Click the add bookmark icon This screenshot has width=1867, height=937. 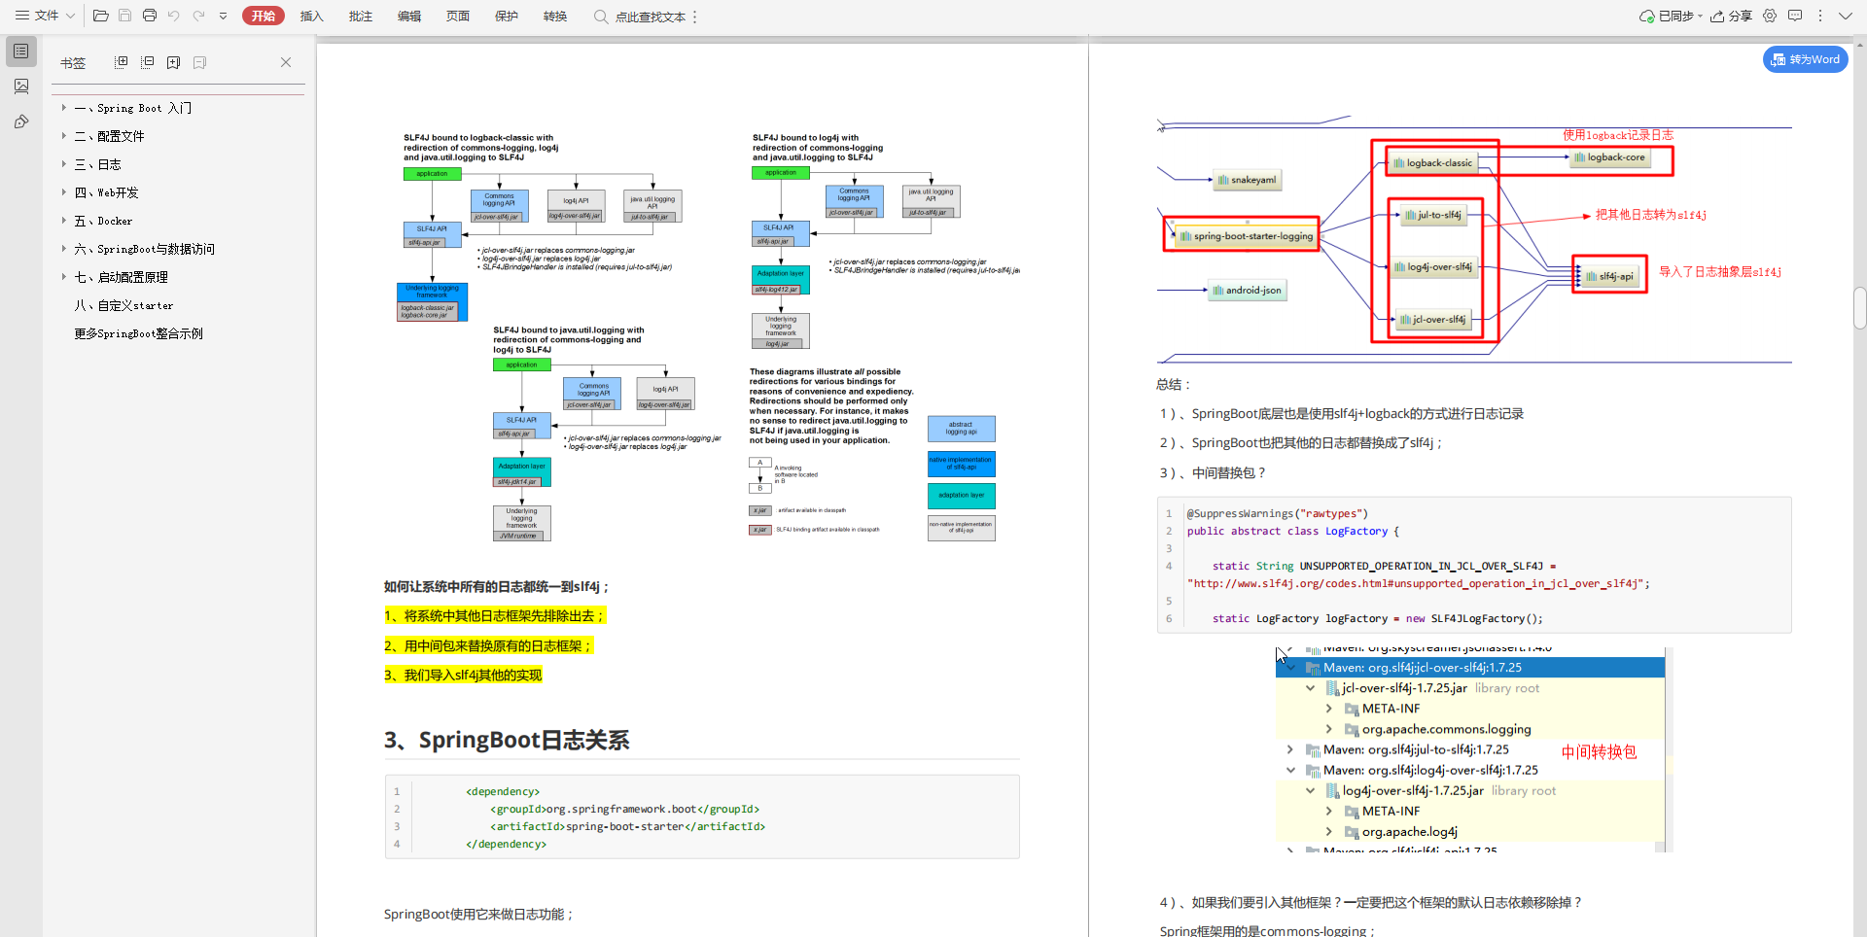174,62
